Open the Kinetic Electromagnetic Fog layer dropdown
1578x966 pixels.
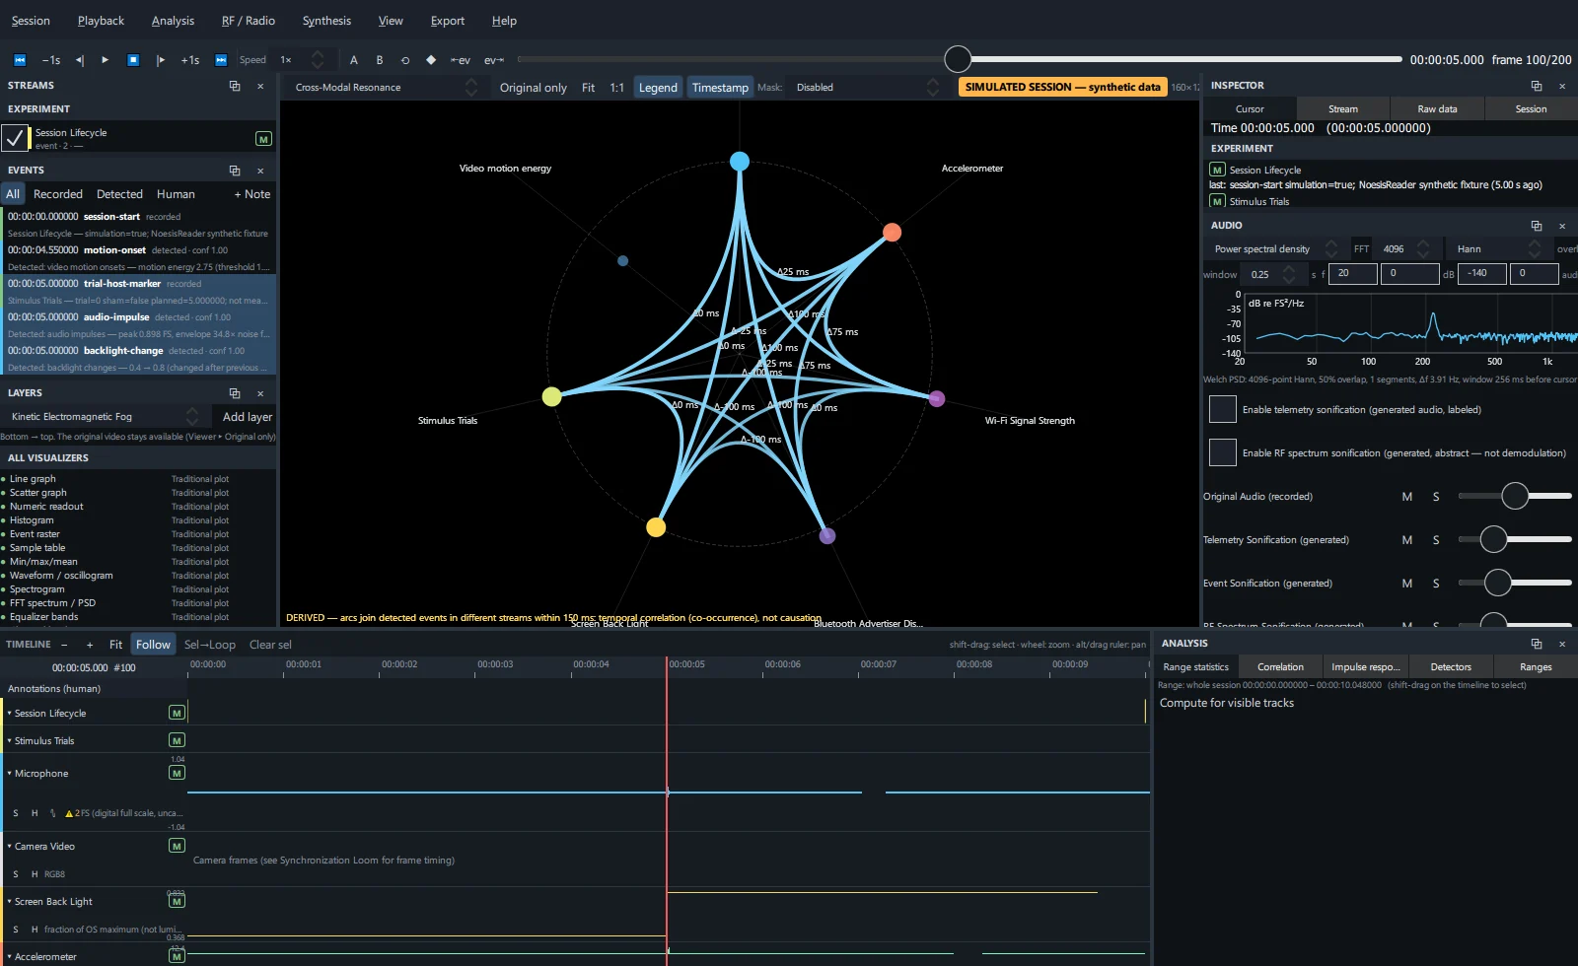point(105,417)
